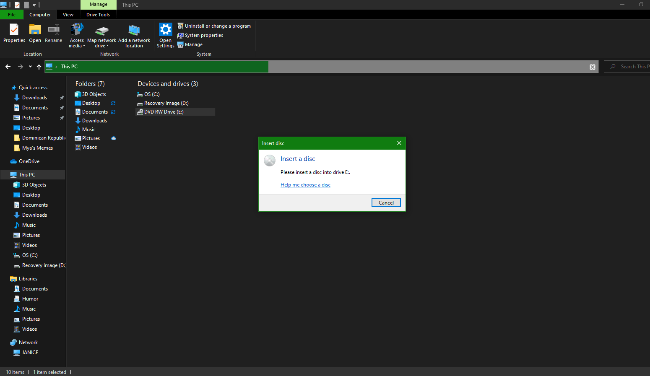The image size is (650, 376).
Task: Click Uninstall or change a program
Action: pyautogui.click(x=214, y=26)
